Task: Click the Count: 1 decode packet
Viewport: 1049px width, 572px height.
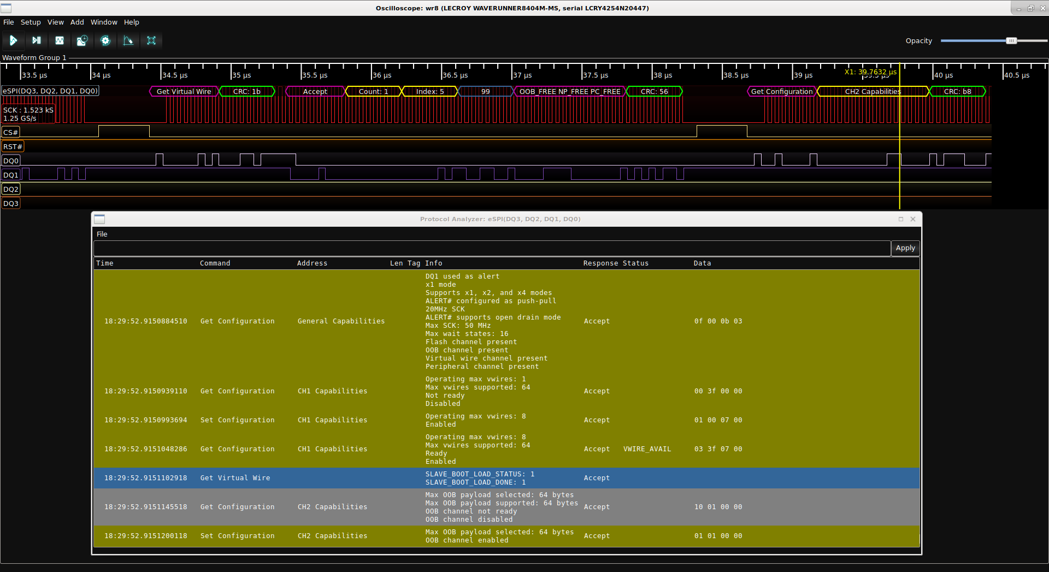Action: coord(373,91)
